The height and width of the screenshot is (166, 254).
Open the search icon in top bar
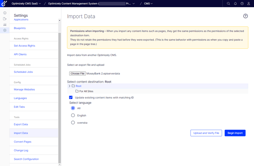[x=228, y=3]
